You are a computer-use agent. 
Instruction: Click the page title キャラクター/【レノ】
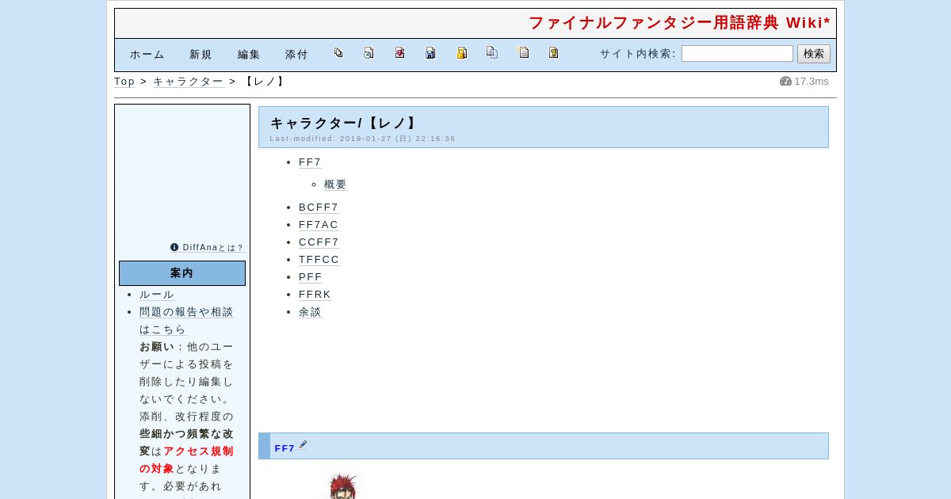344,124
